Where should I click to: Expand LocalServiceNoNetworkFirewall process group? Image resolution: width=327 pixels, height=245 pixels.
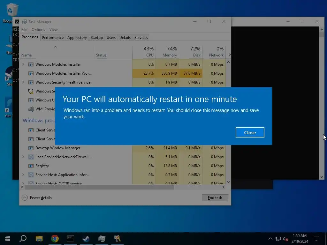pos(23,157)
